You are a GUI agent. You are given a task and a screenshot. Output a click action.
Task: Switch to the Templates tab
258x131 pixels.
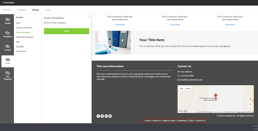pos(21,10)
